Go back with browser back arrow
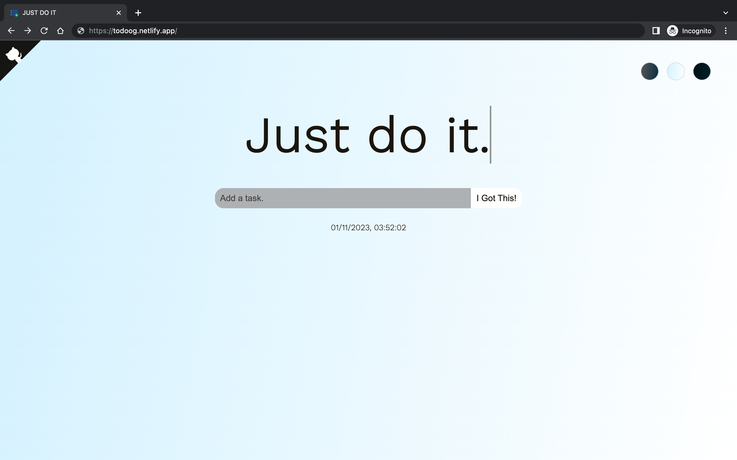737x460 pixels. point(11,31)
